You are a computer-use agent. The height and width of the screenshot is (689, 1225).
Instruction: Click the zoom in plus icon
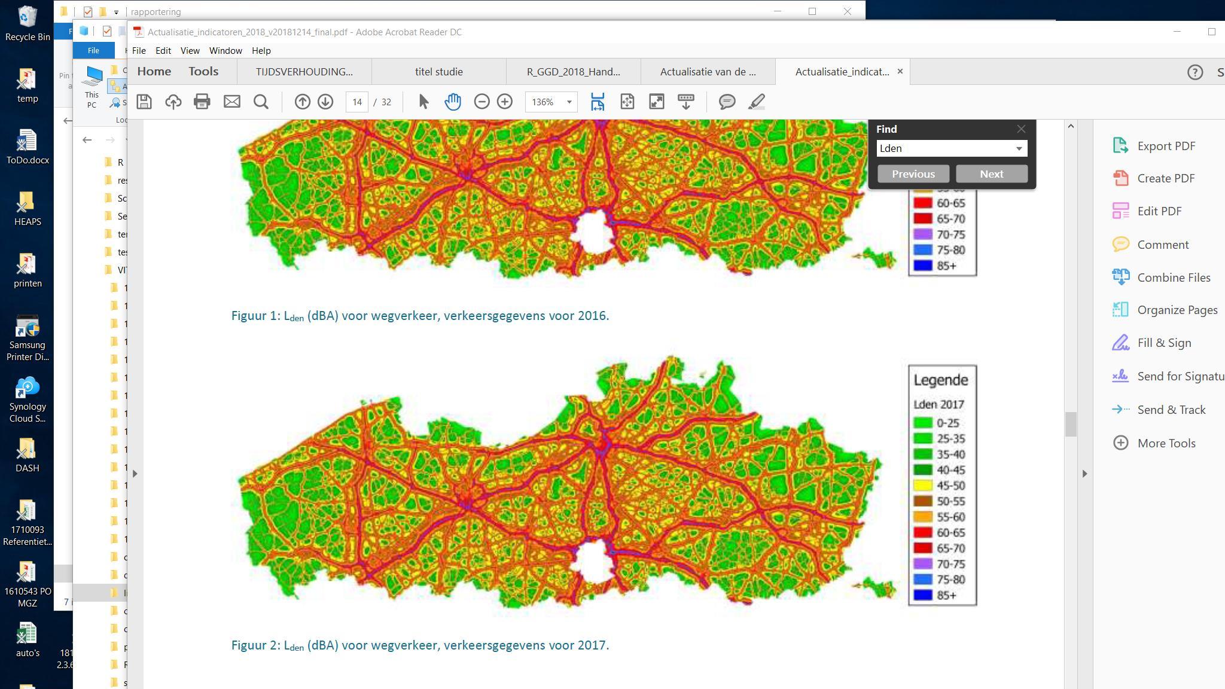(505, 102)
